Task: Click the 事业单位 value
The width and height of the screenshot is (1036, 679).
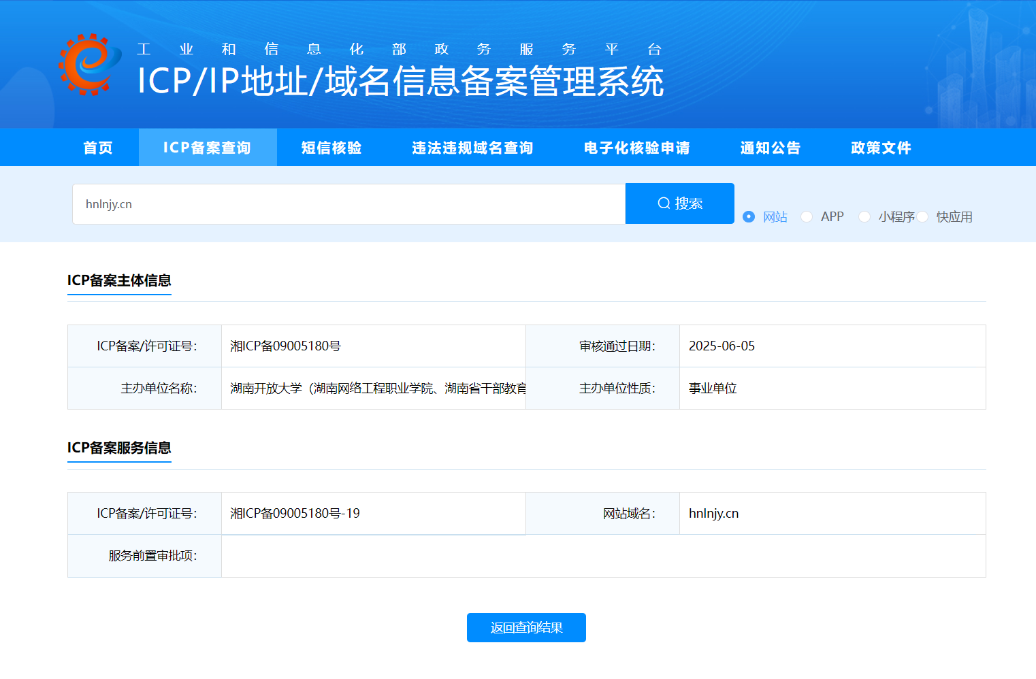Action: (713, 388)
